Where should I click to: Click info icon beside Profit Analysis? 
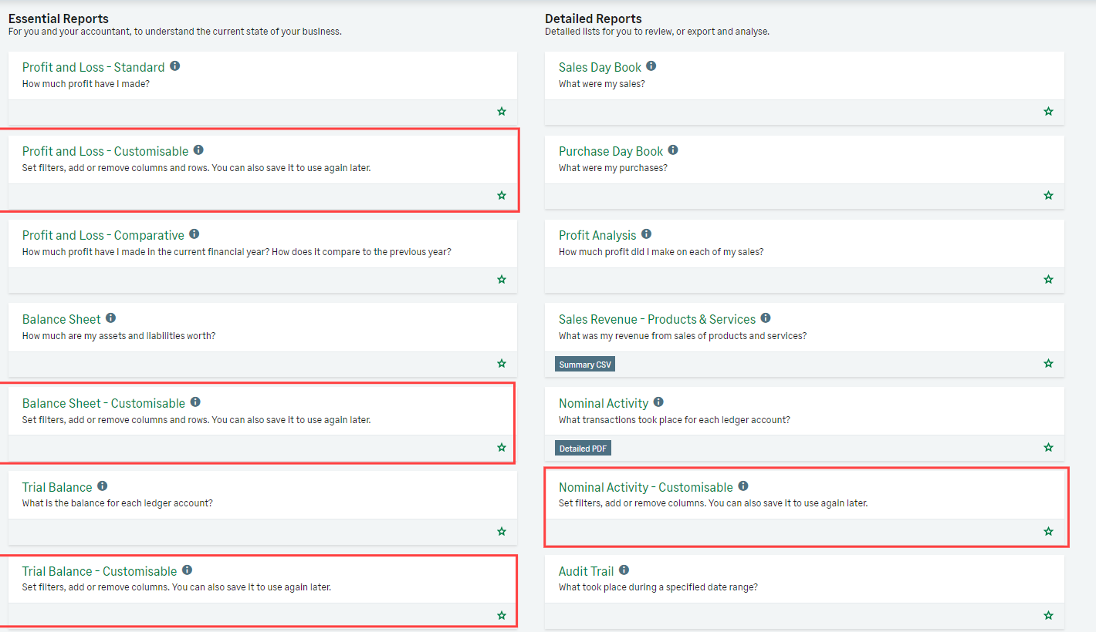click(x=647, y=234)
